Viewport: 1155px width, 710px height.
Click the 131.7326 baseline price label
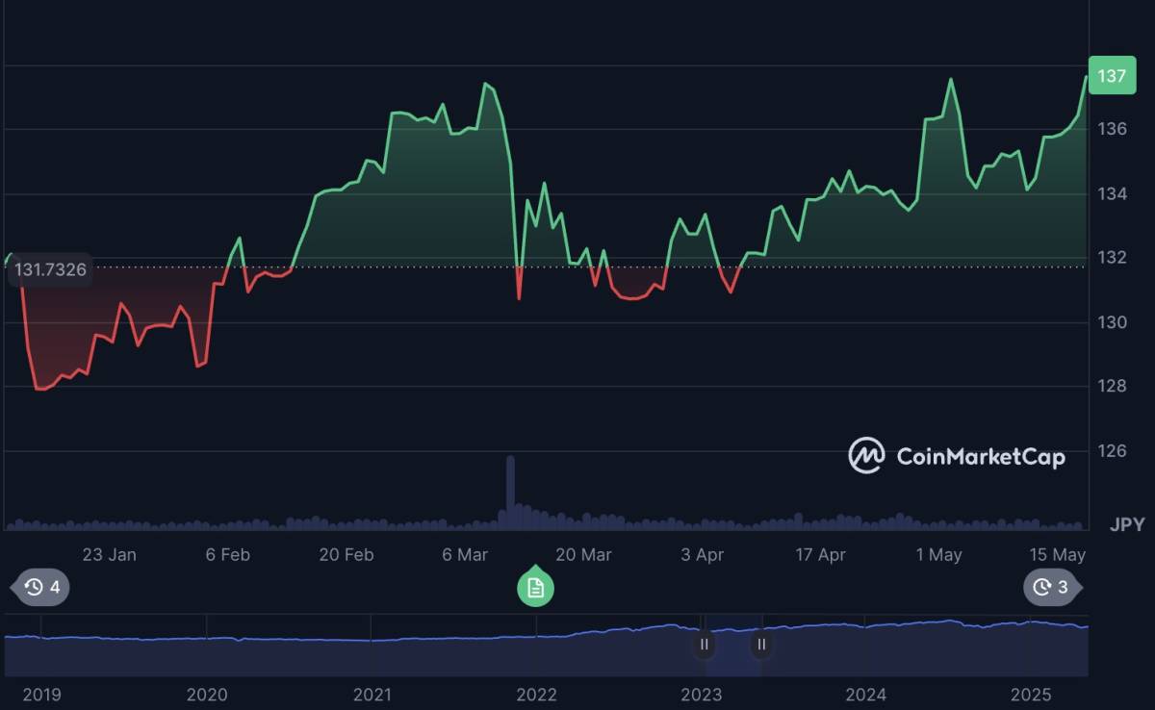click(x=49, y=270)
